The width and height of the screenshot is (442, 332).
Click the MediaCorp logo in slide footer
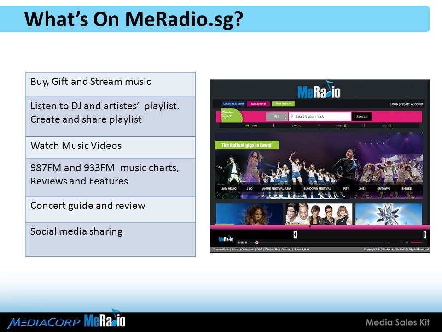click(x=44, y=322)
